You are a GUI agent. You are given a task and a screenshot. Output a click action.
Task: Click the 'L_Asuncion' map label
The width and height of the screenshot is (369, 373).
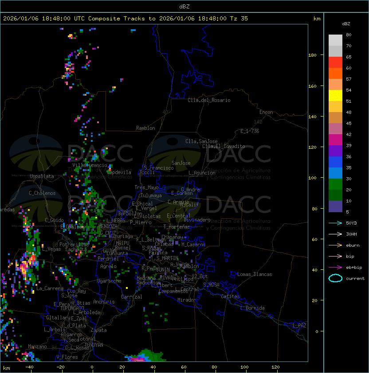click(202, 173)
